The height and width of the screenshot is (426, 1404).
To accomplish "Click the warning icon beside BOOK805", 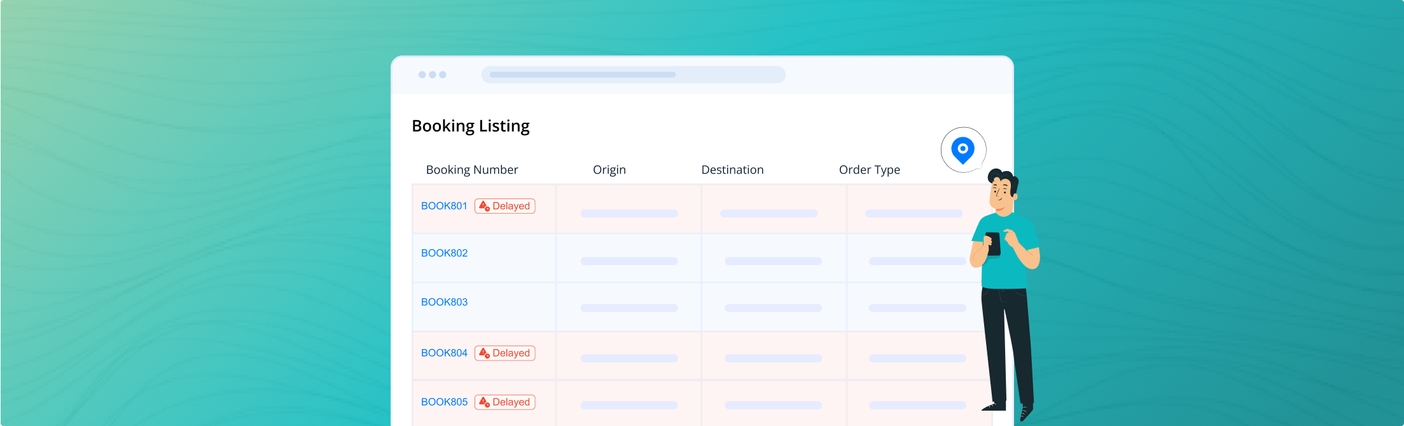I will (484, 402).
